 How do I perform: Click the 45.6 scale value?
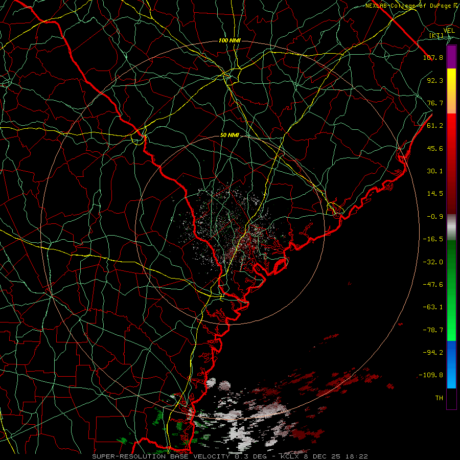point(435,148)
